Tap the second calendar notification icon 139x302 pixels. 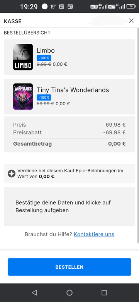[x=70, y=7]
